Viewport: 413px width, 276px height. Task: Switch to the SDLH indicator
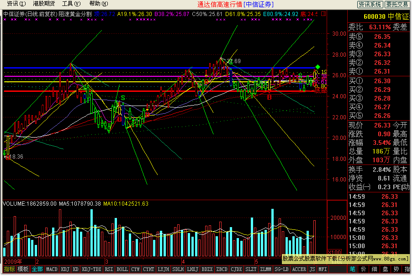178,269
